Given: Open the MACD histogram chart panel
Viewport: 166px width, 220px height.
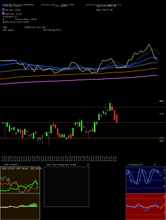Looking at the screenshot, I should 20,207.
